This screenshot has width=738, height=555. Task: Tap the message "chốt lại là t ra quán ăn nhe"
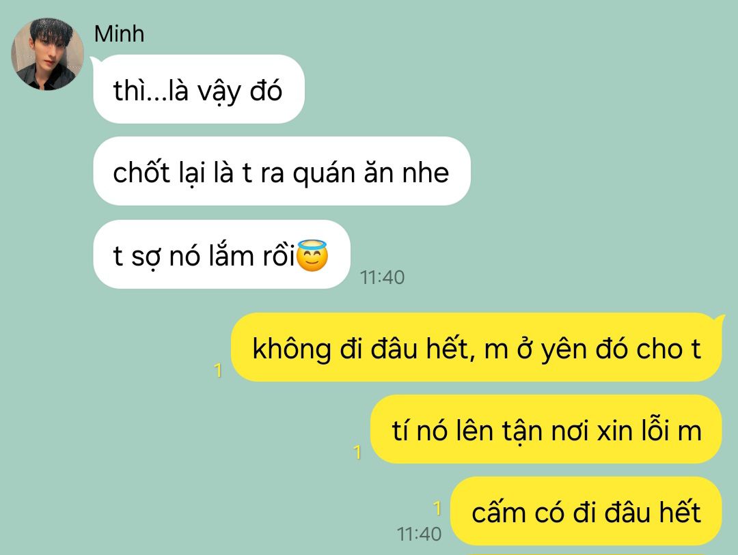pos(282,171)
